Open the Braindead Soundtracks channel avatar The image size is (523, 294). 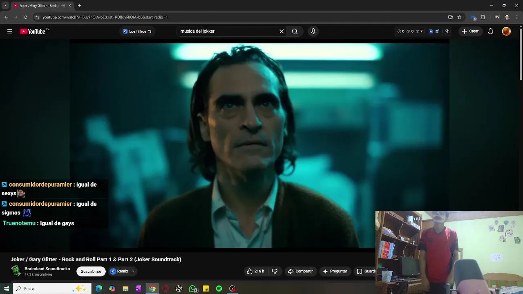(16, 271)
